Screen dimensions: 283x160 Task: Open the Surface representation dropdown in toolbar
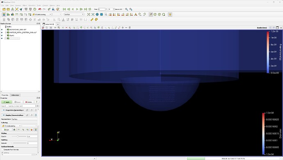[x=74, y=14]
